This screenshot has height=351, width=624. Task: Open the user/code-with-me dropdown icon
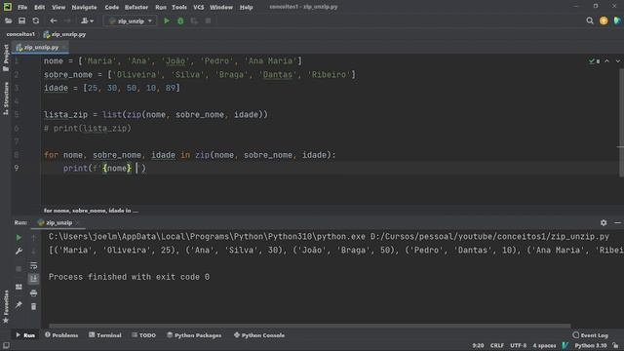pos(87,20)
